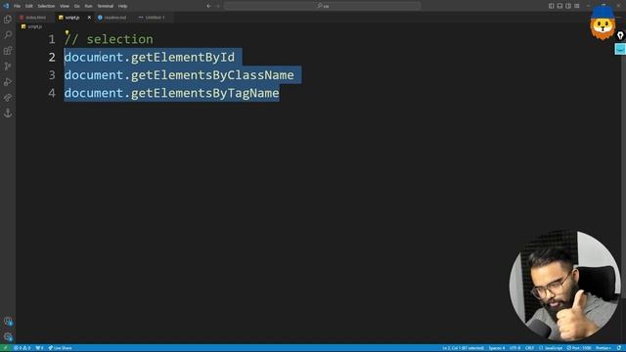This screenshot has width=626, height=352.
Task: Switch to the Untitled-1 tab
Action: (155, 18)
